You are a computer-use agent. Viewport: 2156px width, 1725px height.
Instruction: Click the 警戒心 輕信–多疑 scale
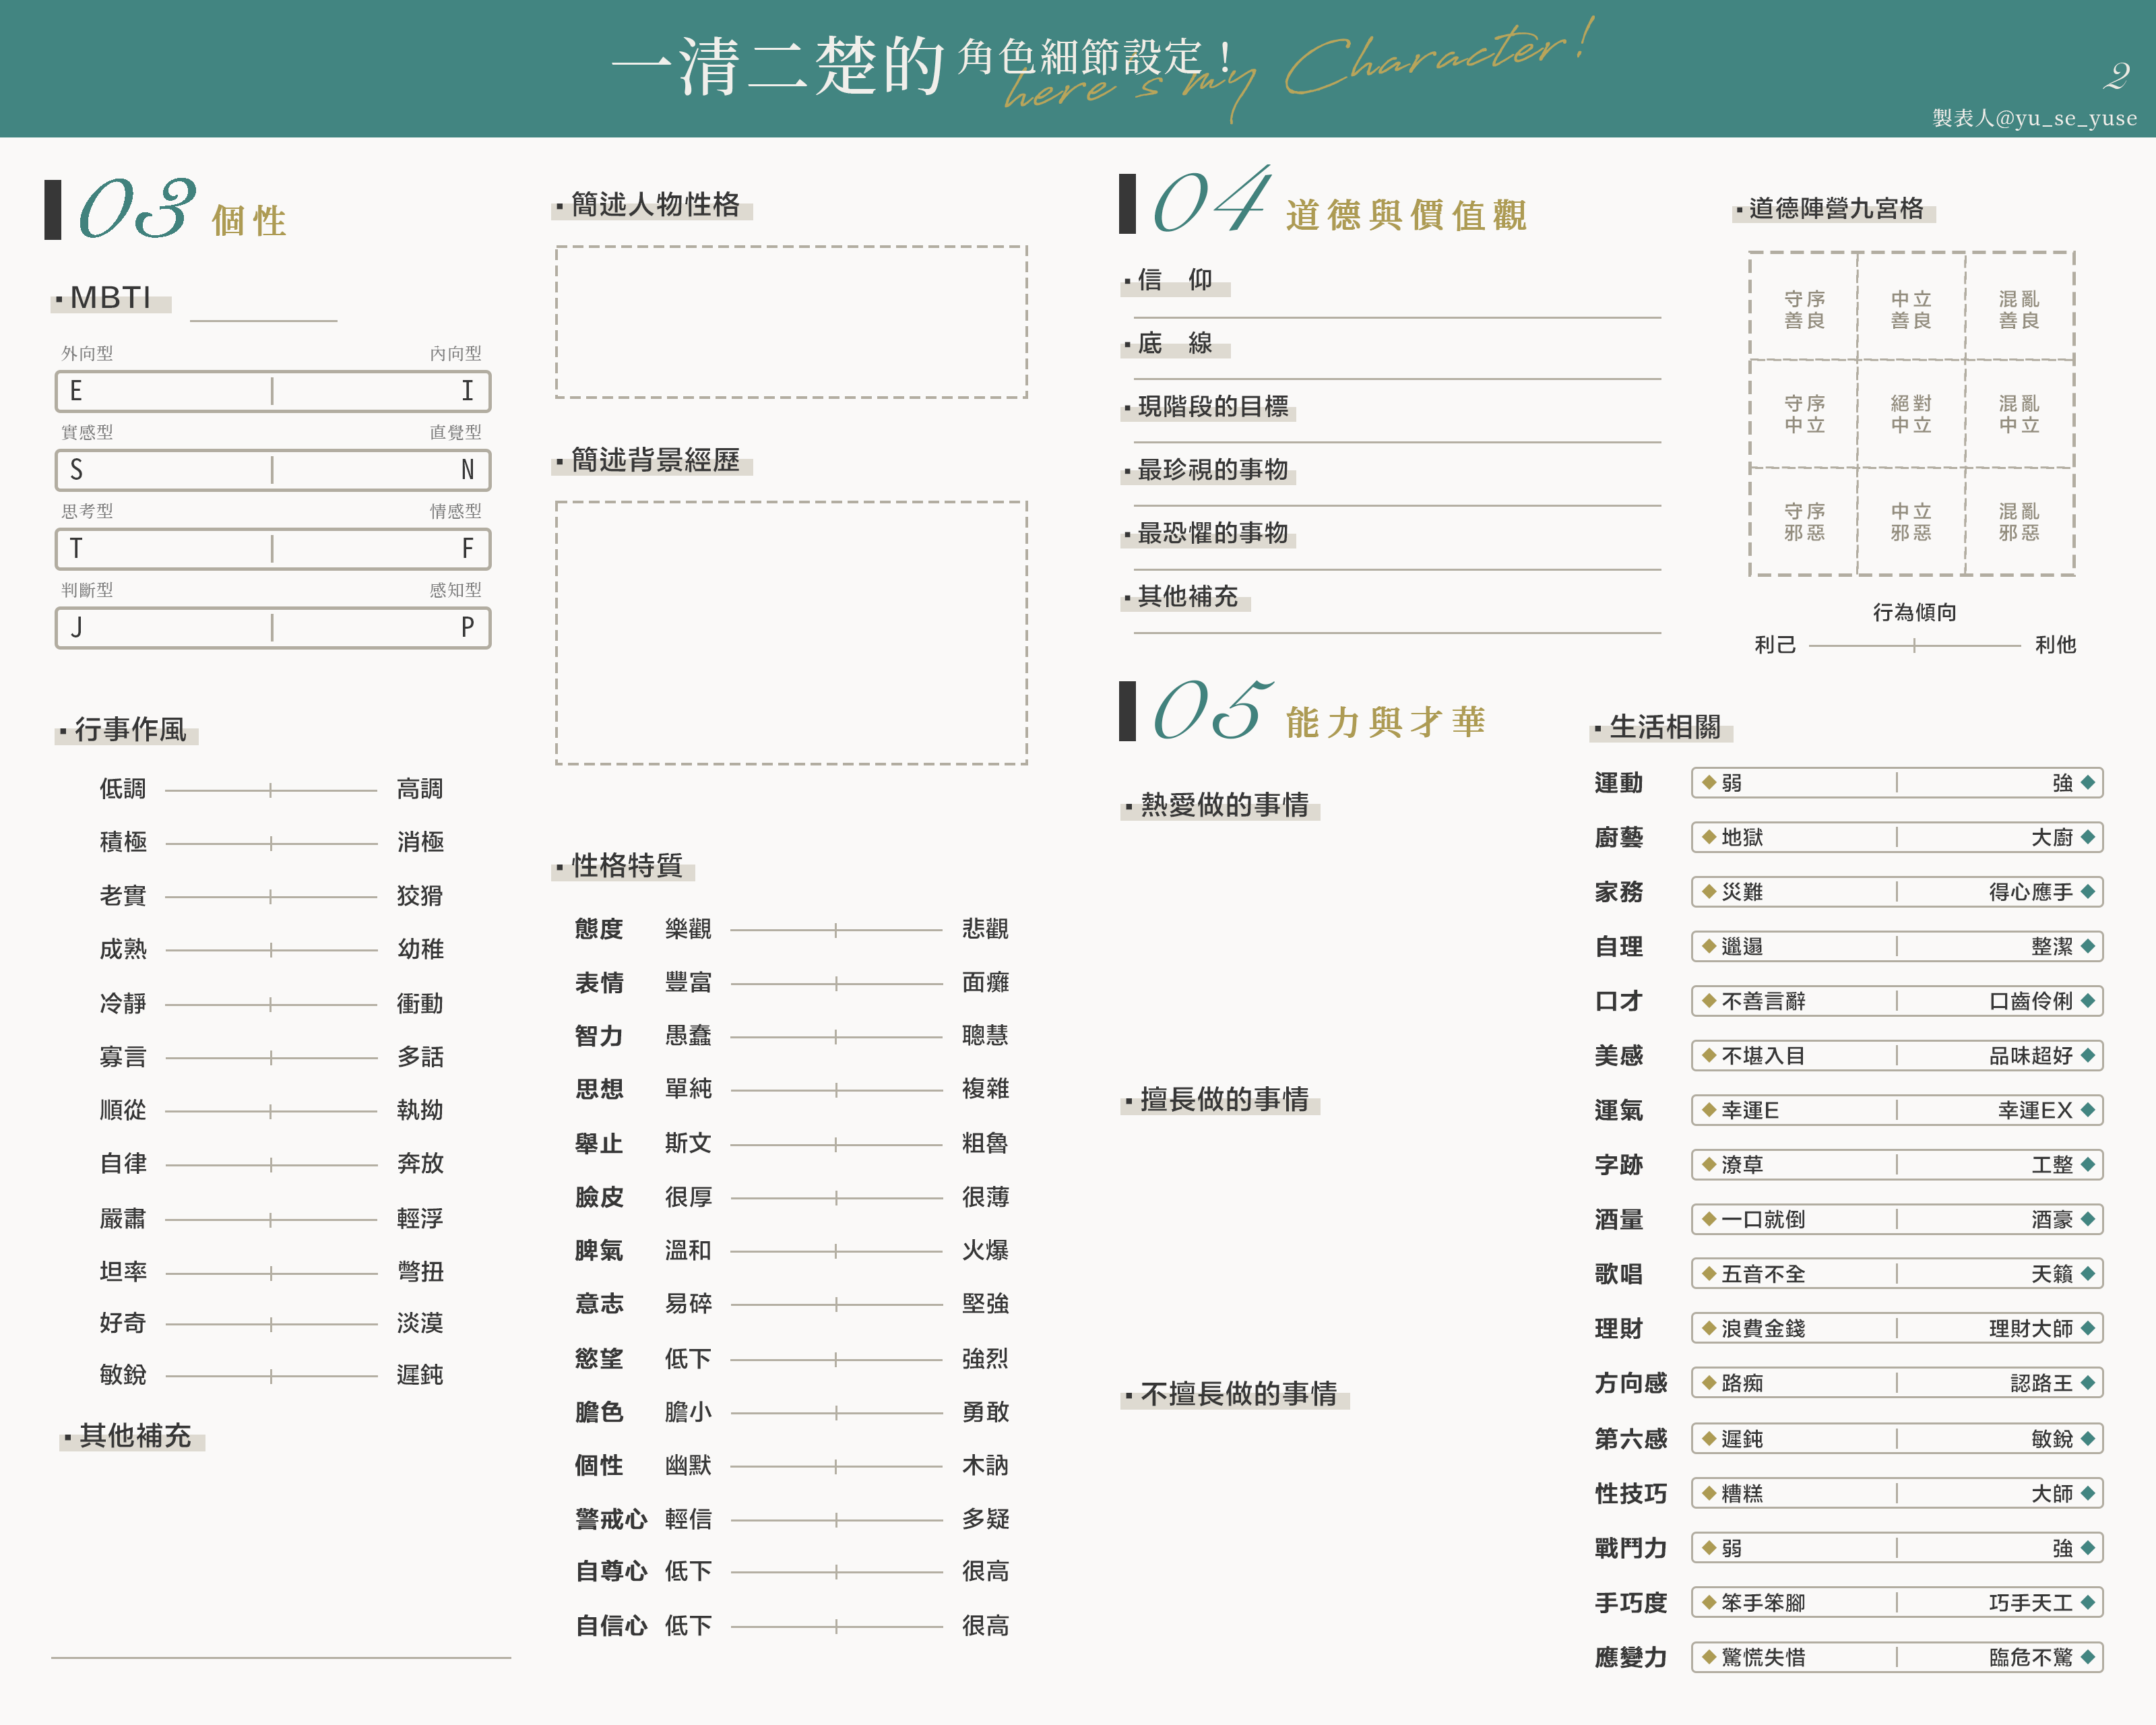coord(836,1520)
